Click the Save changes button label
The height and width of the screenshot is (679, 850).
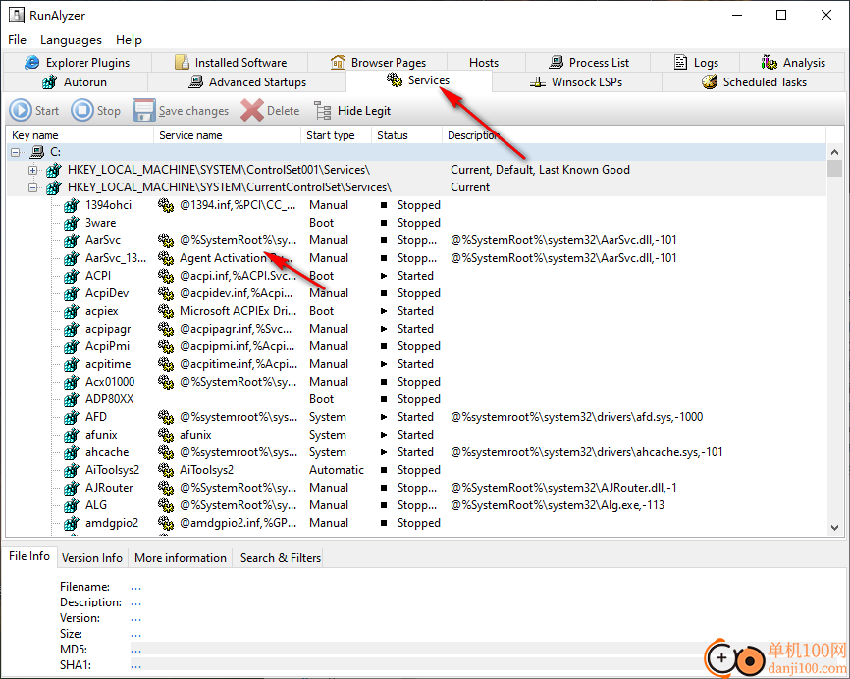[193, 111]
